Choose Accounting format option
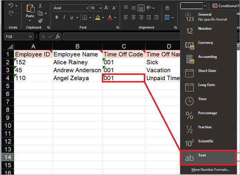This screenshot has width=240, height=175. pyautogui.click(x=209, y=59)
